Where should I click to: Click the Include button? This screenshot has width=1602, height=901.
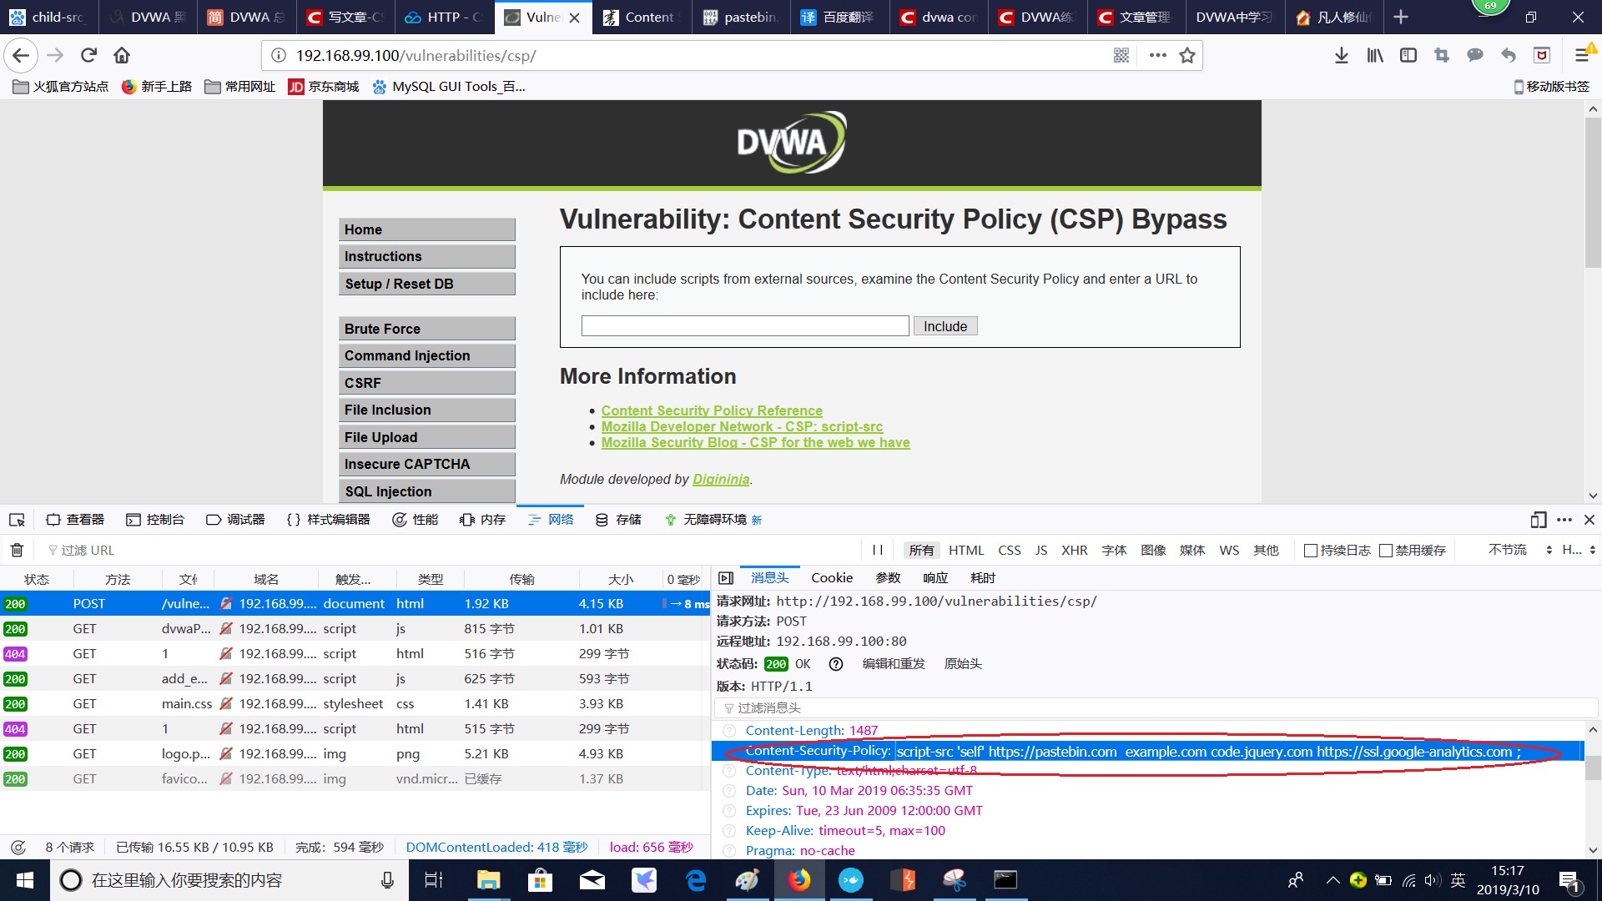tap(945, 325)
